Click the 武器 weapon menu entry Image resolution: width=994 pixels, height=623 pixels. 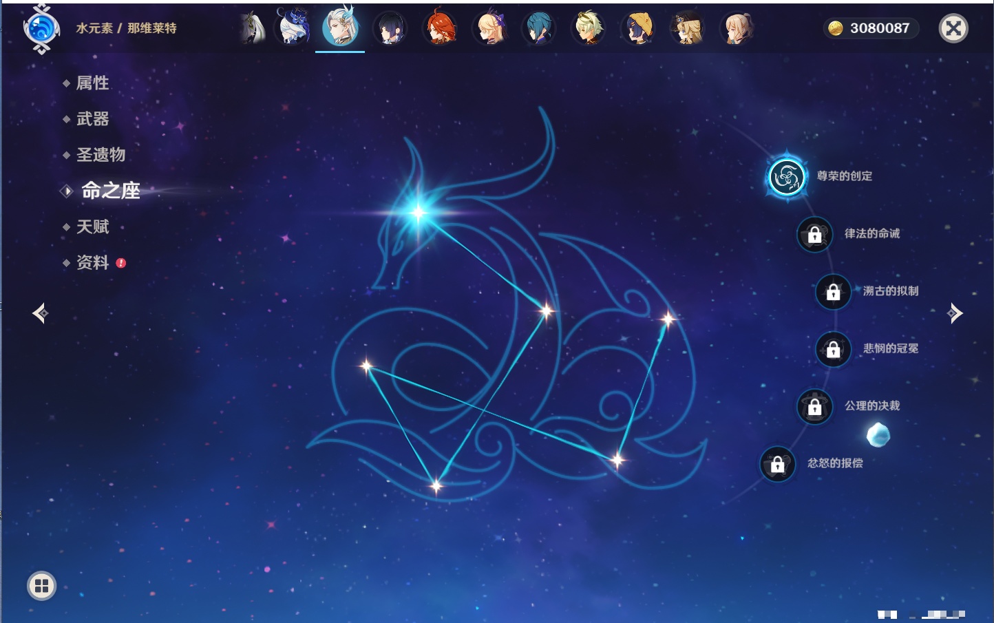coord(92,119)
